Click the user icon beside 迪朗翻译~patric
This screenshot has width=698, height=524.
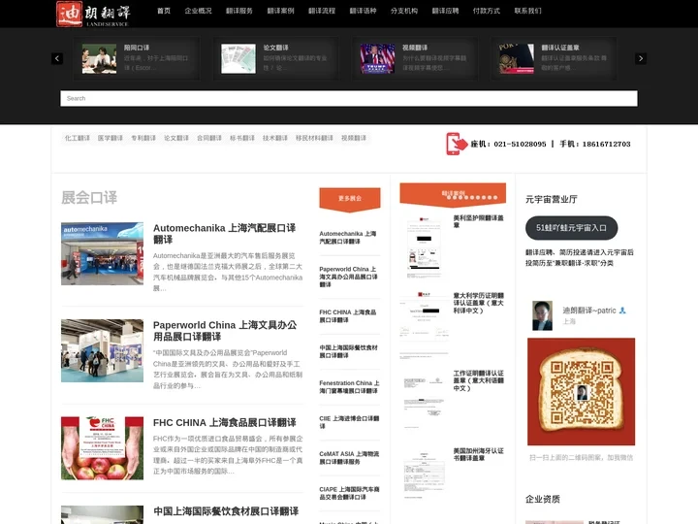(622, 311)
